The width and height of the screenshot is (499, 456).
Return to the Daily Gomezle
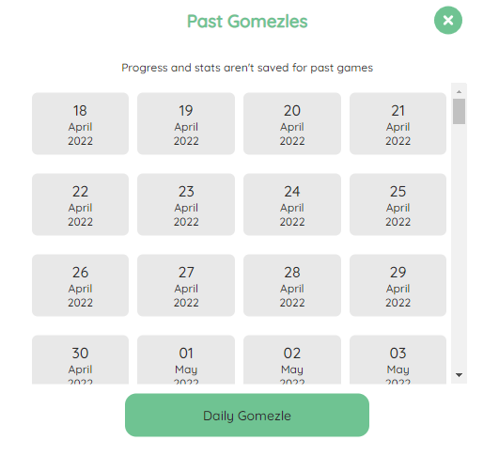247,416
